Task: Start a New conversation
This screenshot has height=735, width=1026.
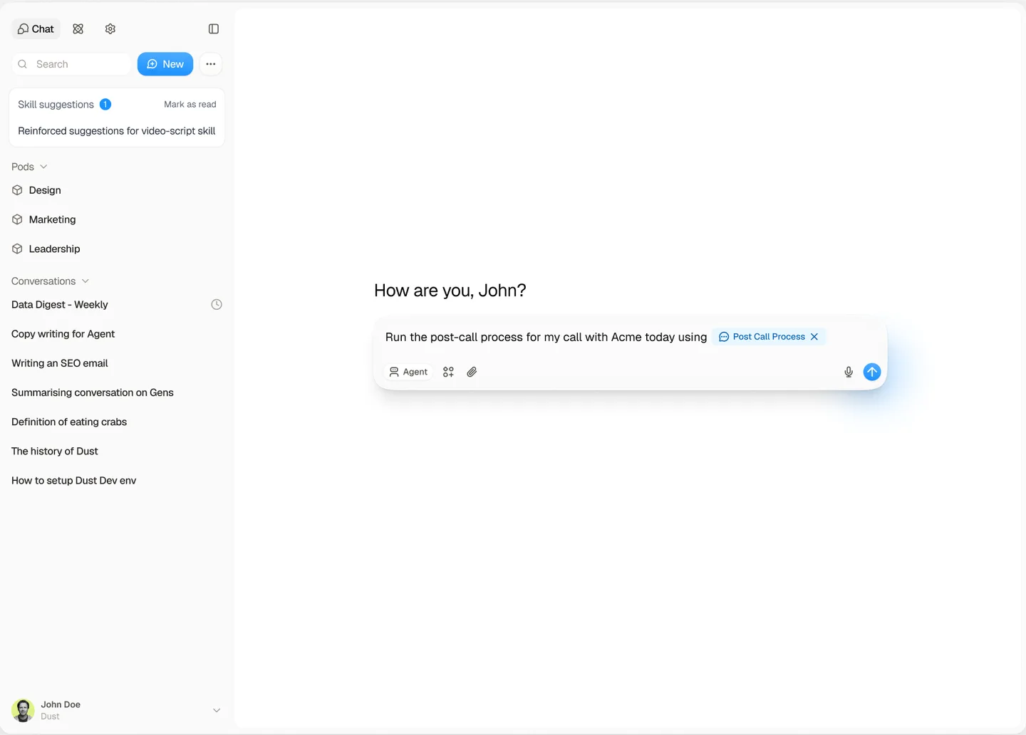Action: click(165, 64)
